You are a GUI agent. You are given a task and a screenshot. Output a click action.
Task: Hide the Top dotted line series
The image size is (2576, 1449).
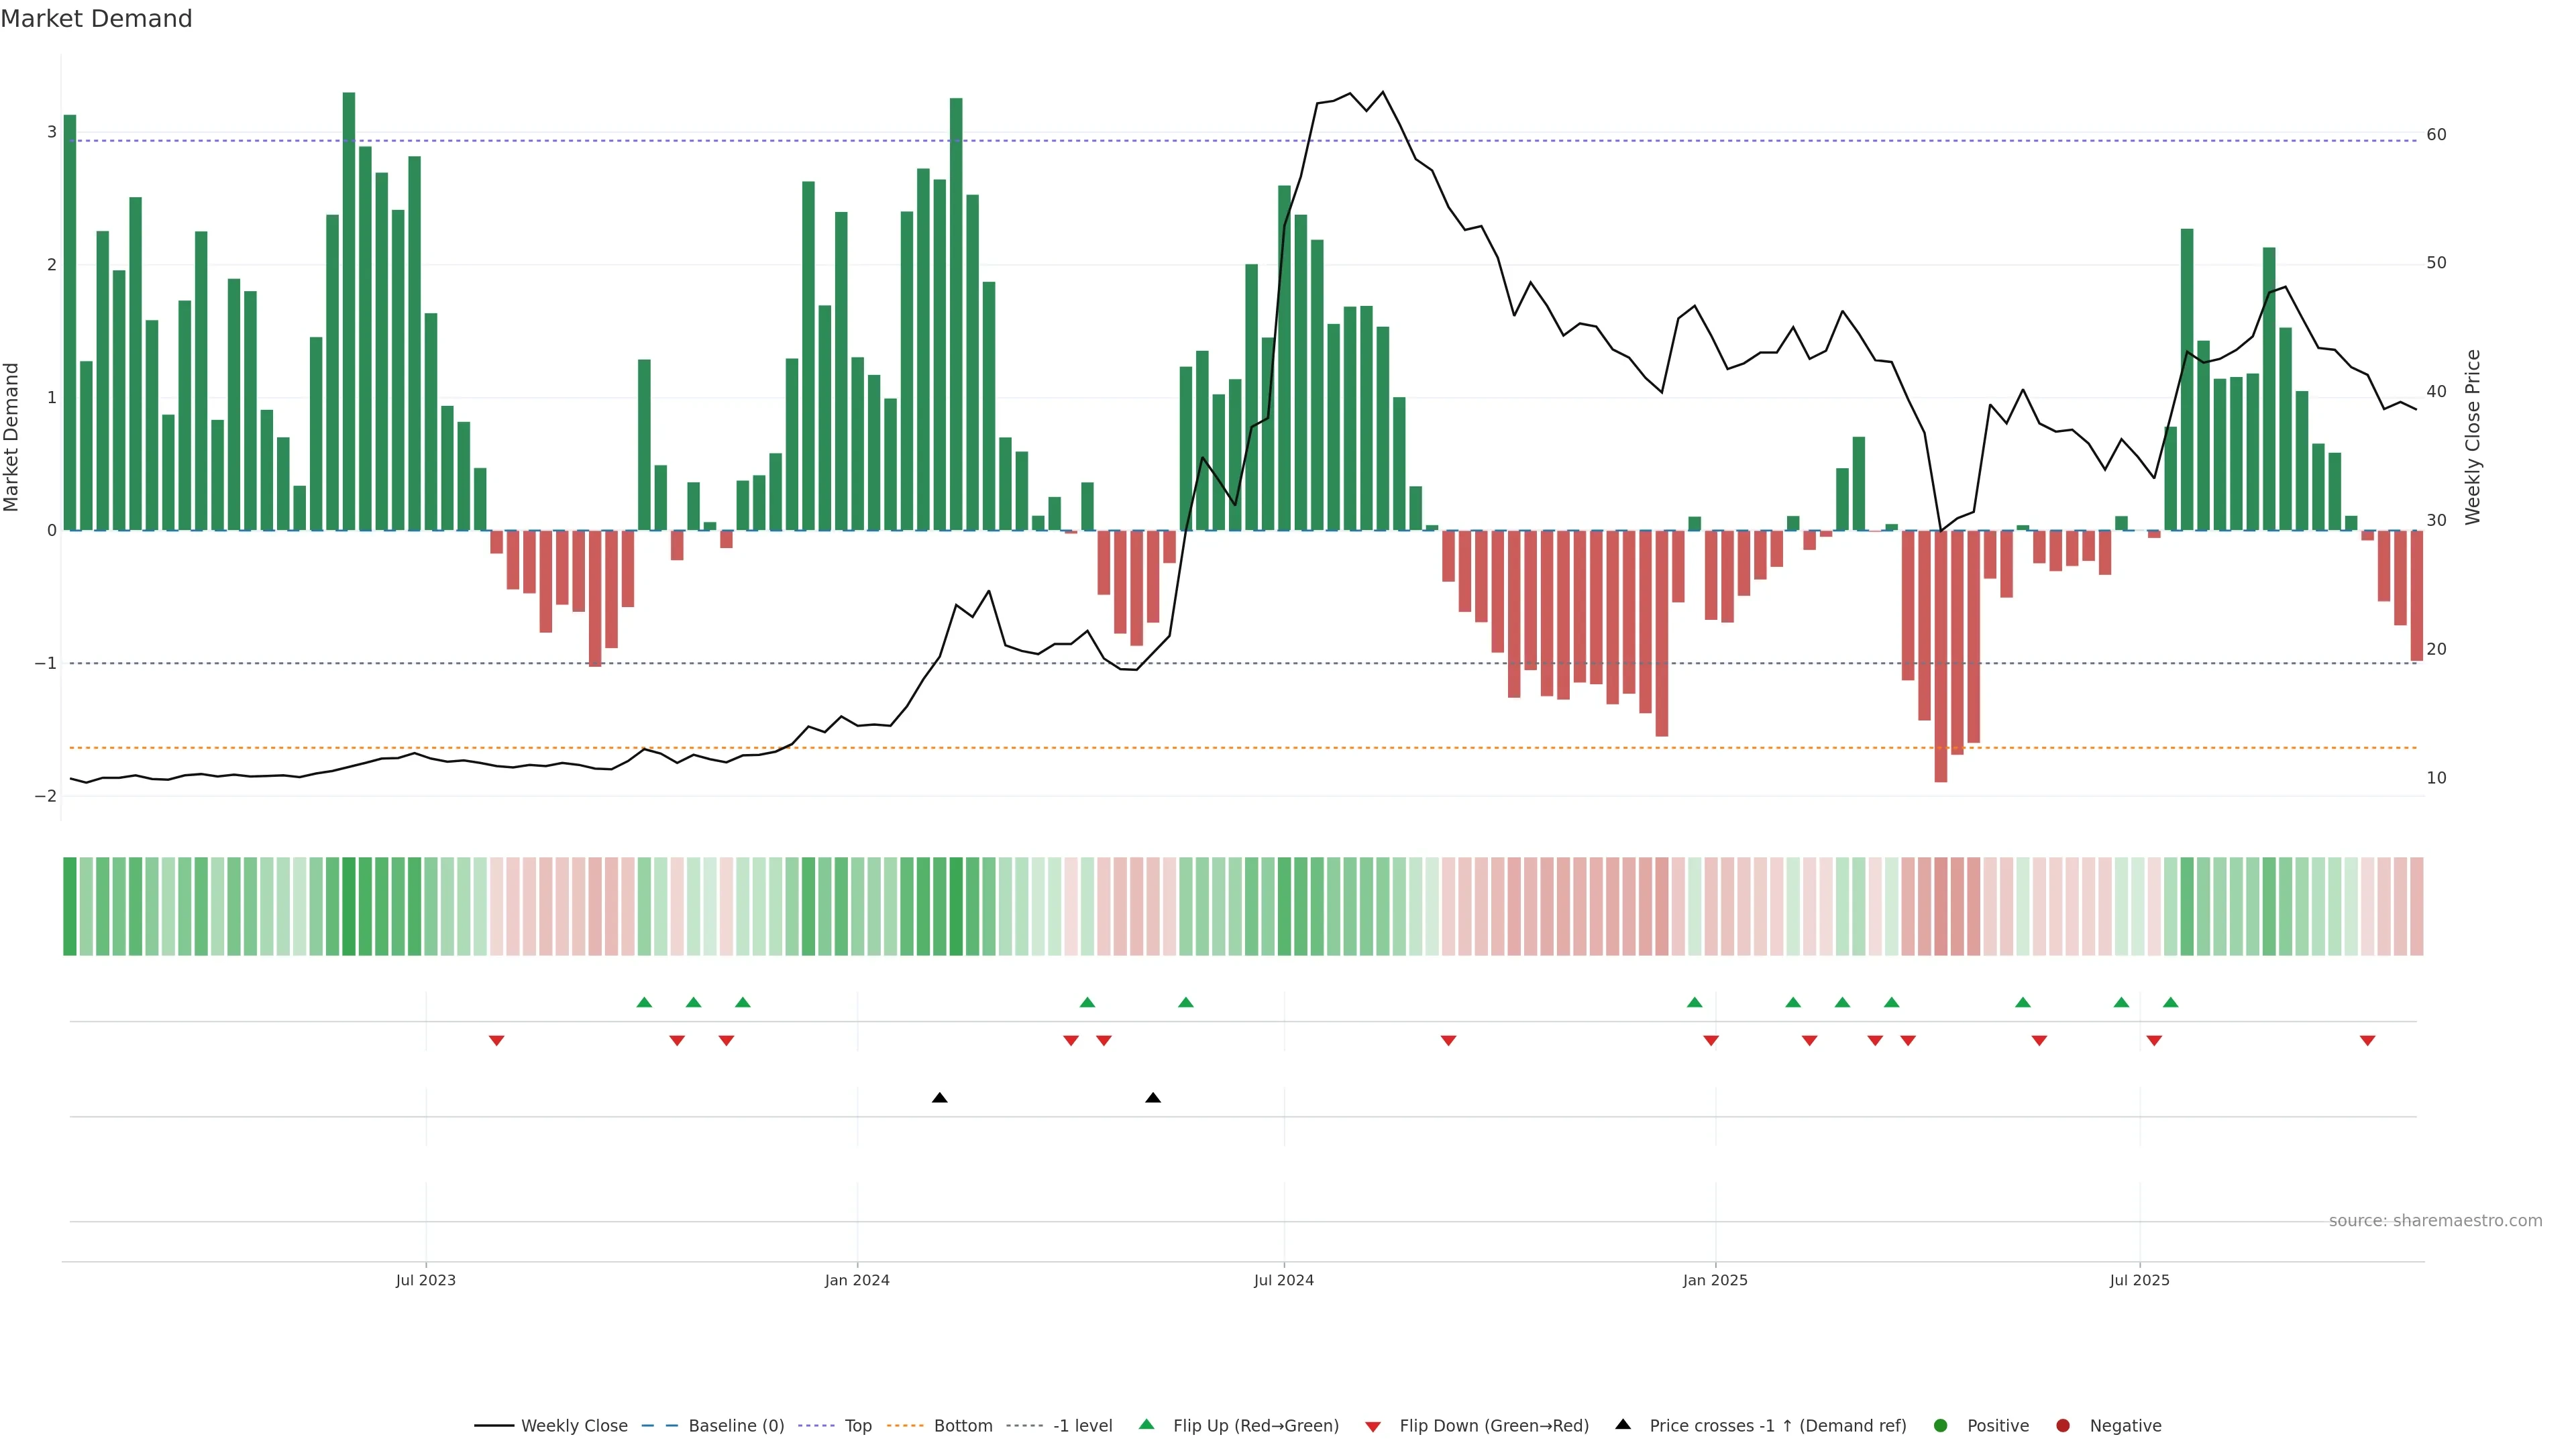(x=857, y=1426)
